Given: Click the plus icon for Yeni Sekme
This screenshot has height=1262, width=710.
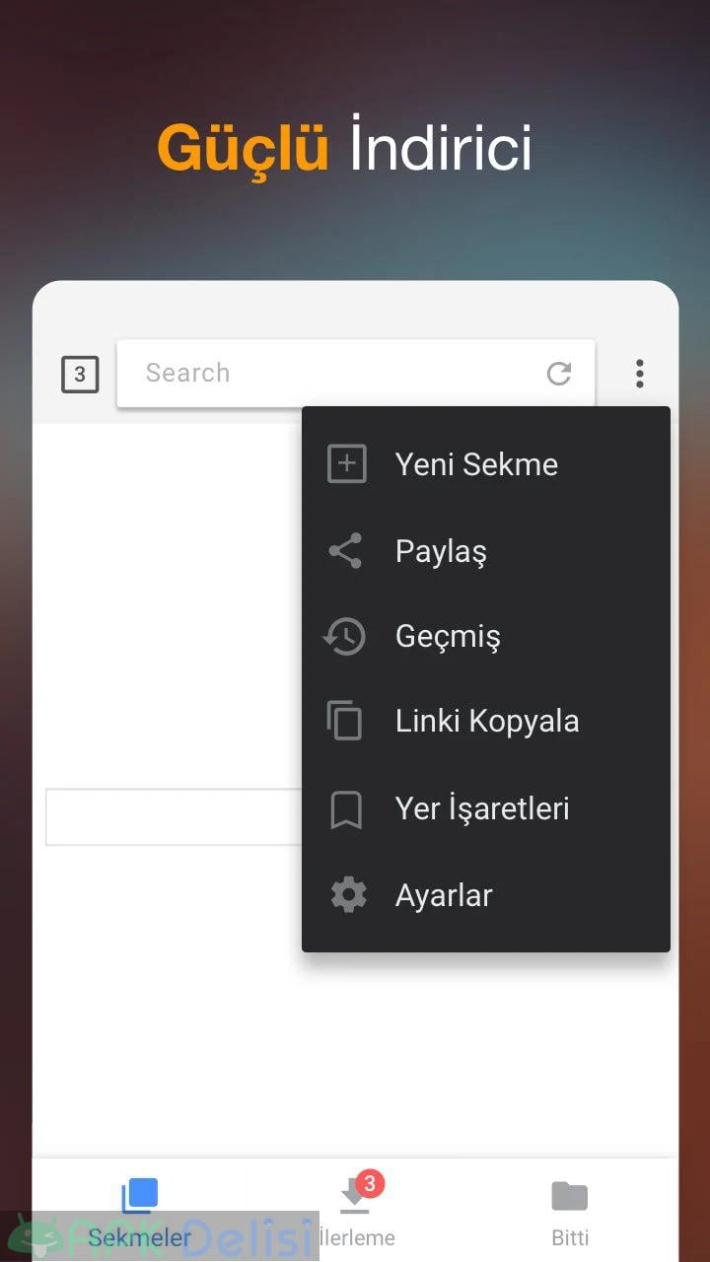Looking at the screenshot, I should 346,464.
